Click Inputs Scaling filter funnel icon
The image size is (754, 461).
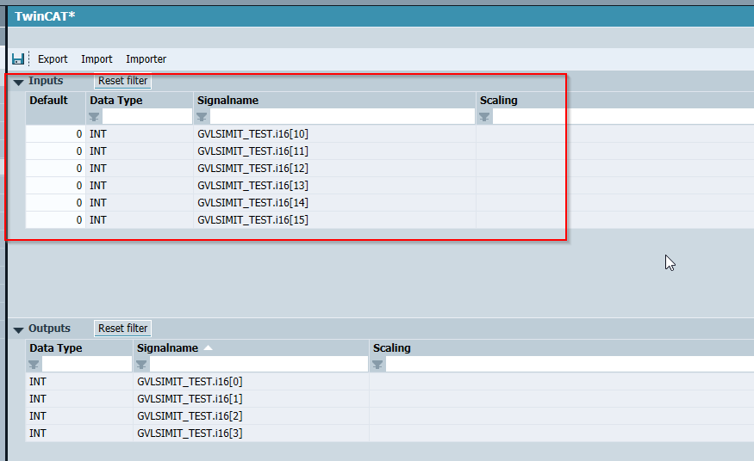pyautogui.click(x=484, y=117)
